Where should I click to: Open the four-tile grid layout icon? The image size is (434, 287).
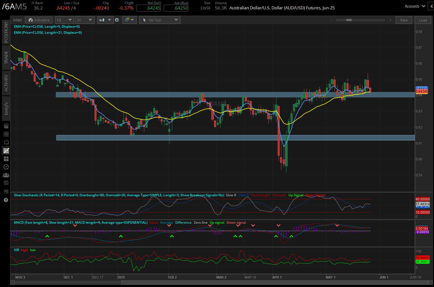click(x=6, y=159)
